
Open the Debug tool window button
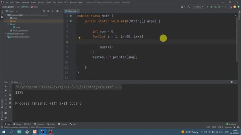coord(17,124)
